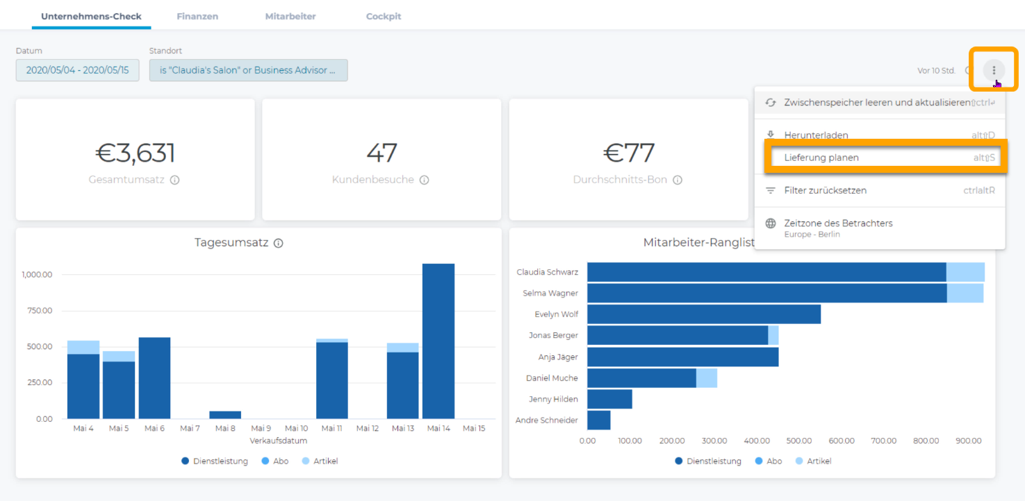Click the Mai 14 bar in Tagesumsatz chart
Screen dimensions: 1025x501
click(x=438, y=340)
